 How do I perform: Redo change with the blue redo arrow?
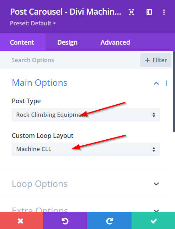click(x=109, y=220)
